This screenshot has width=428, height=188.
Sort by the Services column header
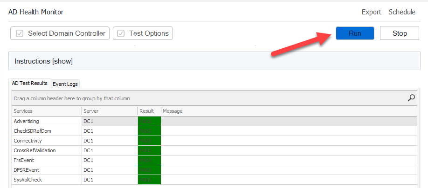pyautogui.click(x=47, y=111)
